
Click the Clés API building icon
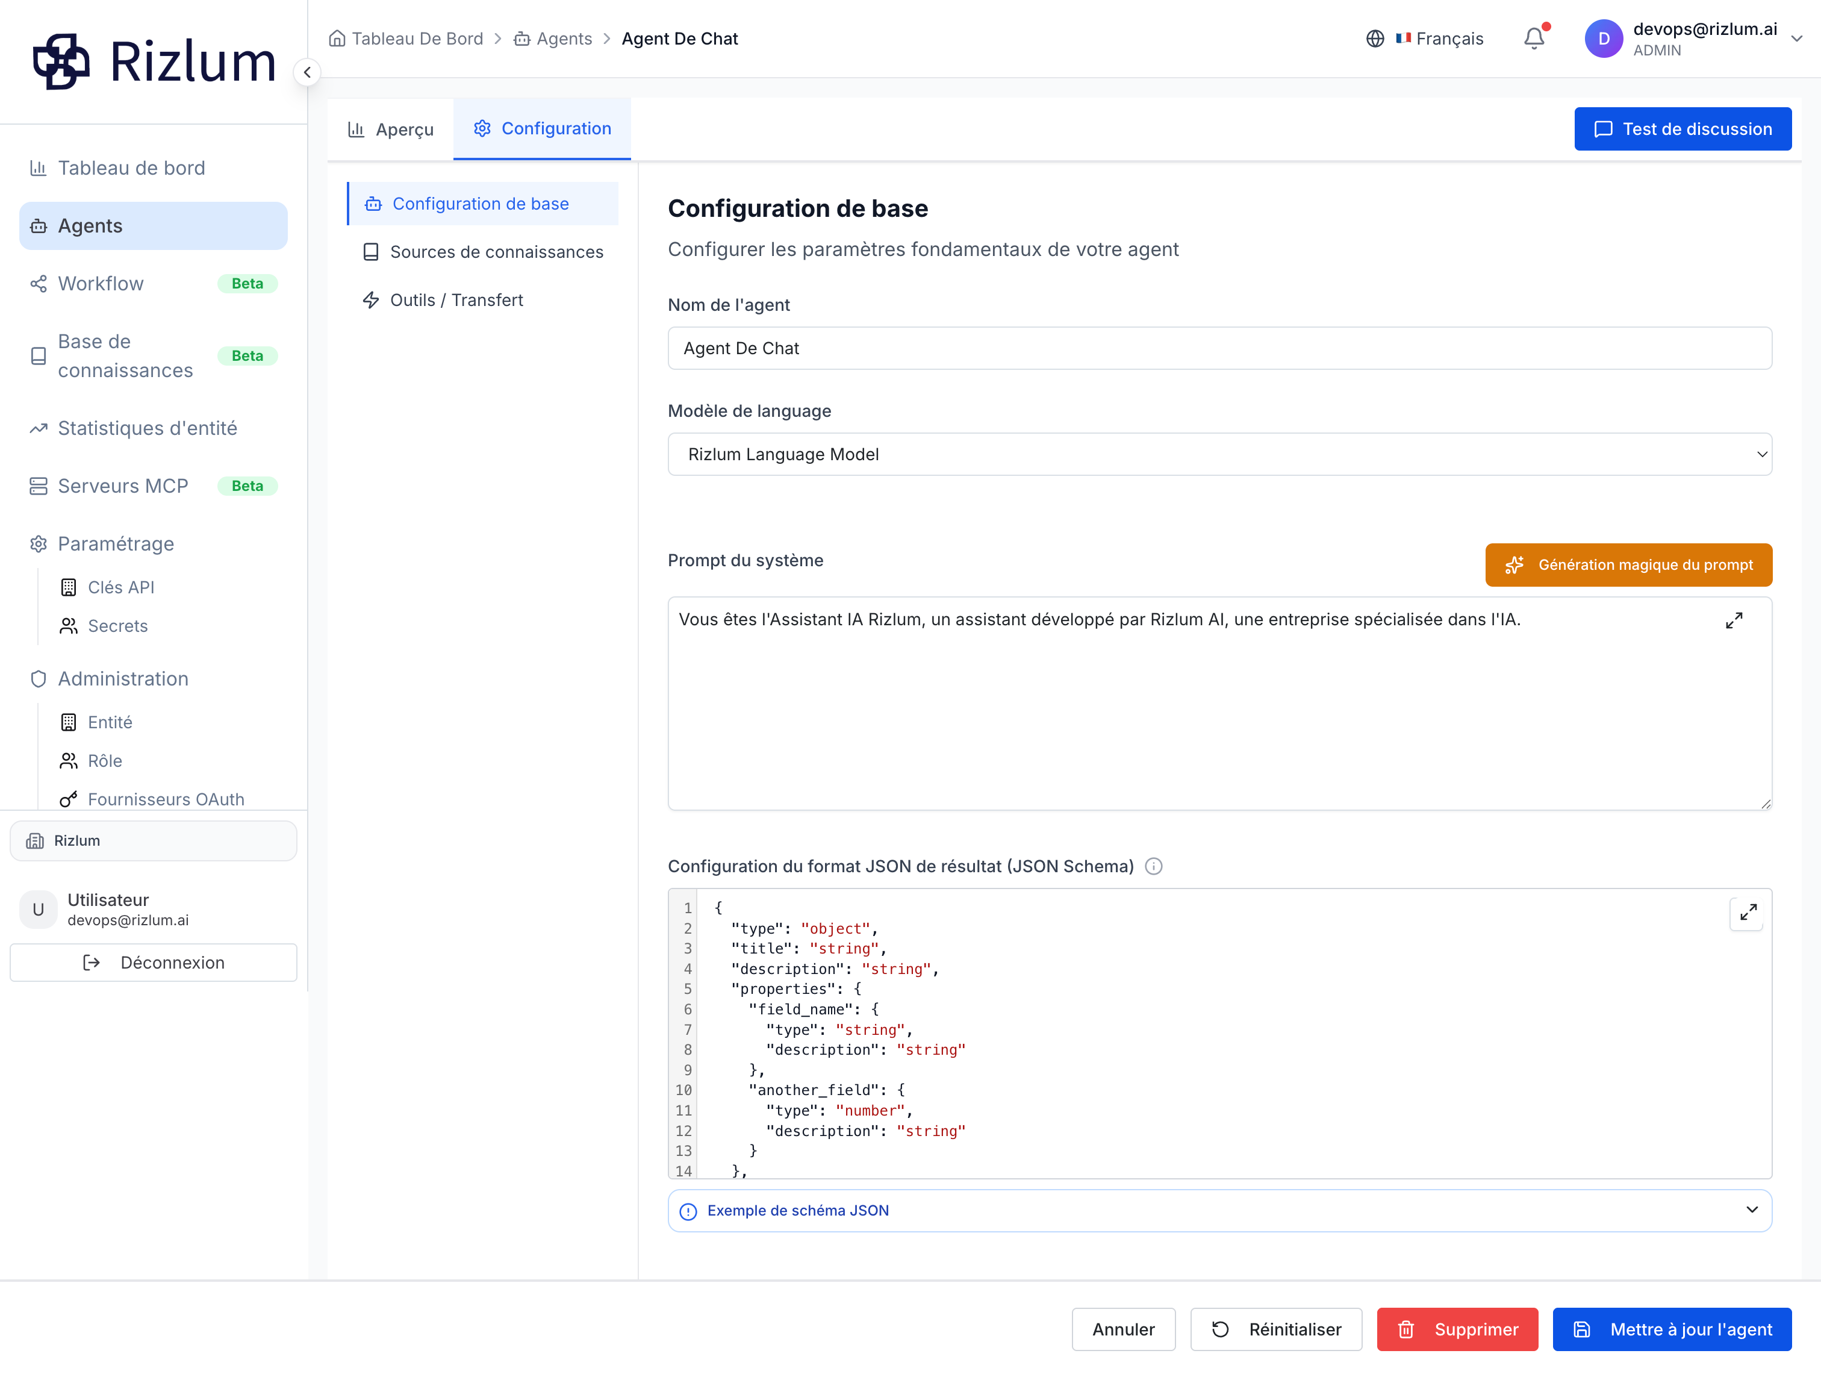(68, 588)
